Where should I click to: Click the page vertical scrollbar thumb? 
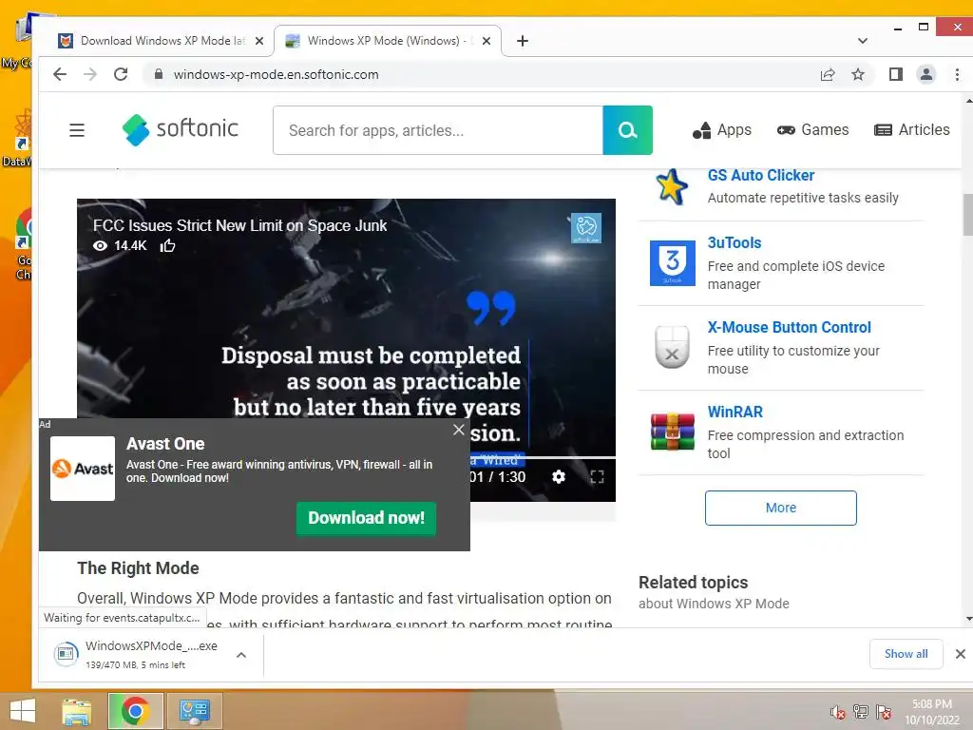[x=968, y=216]
